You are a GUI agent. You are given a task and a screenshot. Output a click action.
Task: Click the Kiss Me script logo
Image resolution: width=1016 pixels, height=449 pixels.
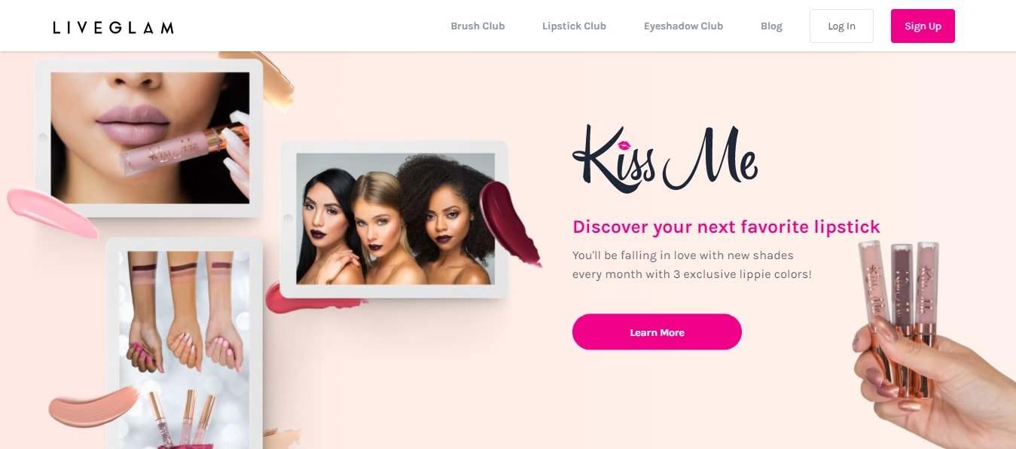tap(665, 159)
